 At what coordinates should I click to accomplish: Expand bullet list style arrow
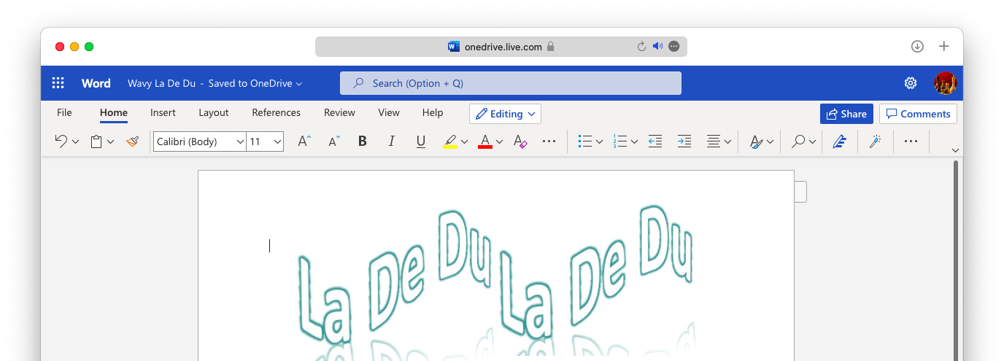[599, 142]
